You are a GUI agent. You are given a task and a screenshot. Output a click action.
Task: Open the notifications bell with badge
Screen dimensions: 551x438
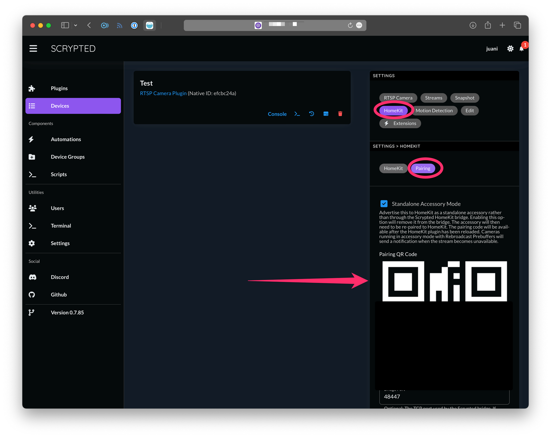pyautogui.click(x=522, y=49)
